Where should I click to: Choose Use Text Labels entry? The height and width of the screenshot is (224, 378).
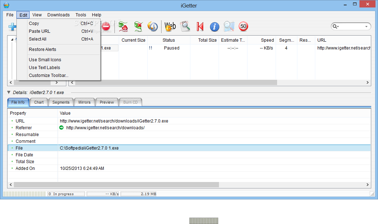(58, 68)
